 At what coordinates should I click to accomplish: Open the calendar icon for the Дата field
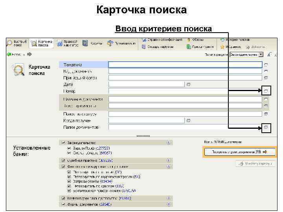(188, 84)
